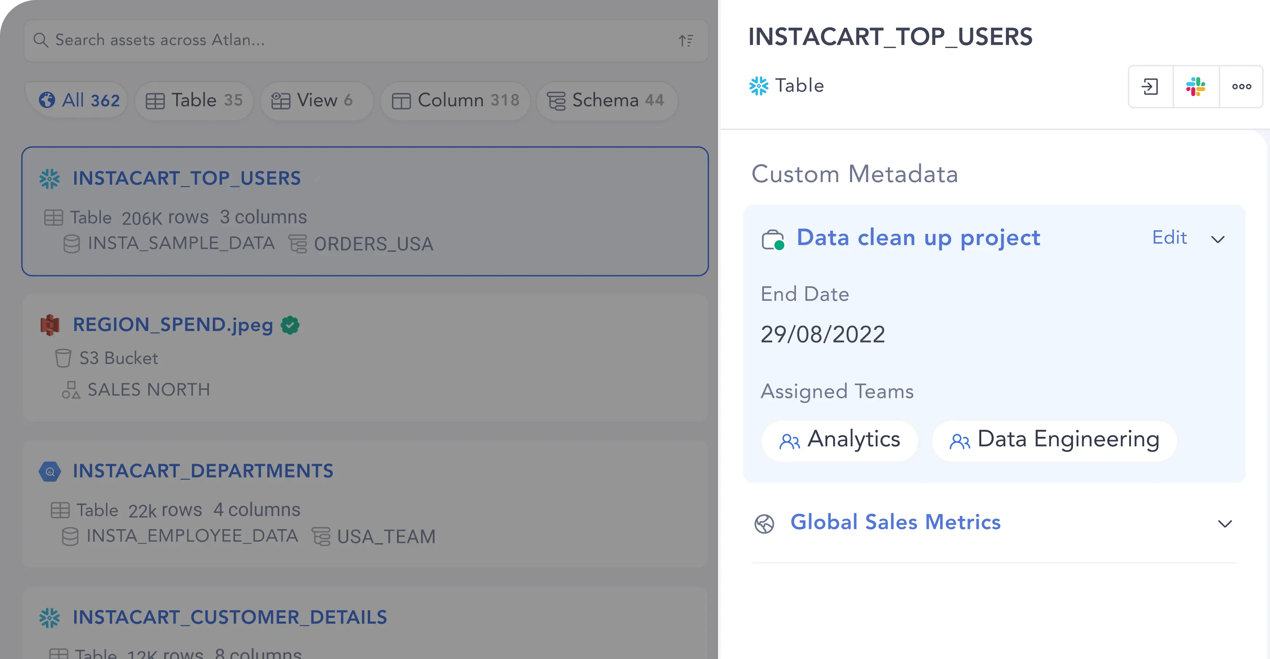
Task: Click the Snowflake icon next to Table label
Action: coord(759,86)
